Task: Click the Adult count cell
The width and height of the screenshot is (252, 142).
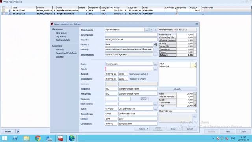Action: tap(193, 64)
